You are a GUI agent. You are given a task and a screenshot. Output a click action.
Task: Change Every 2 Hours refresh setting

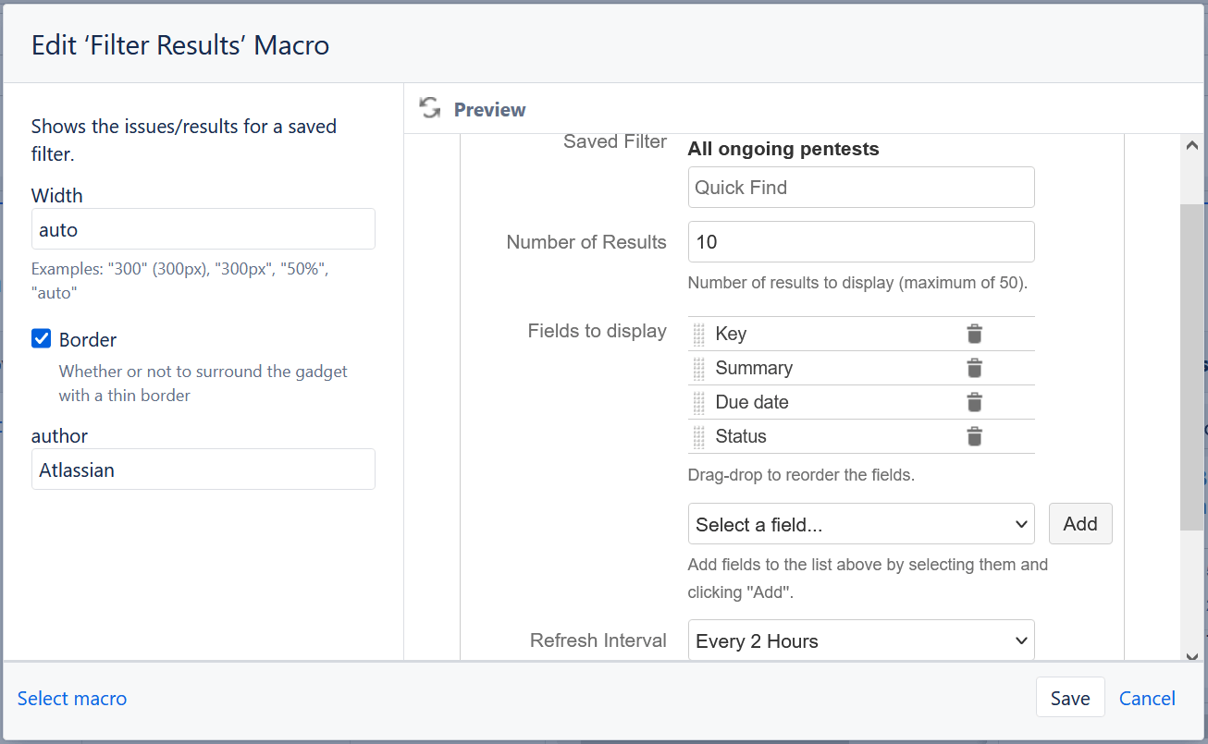860,640
